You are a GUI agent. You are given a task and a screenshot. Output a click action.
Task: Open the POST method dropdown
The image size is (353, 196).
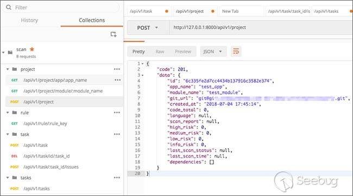148,28
